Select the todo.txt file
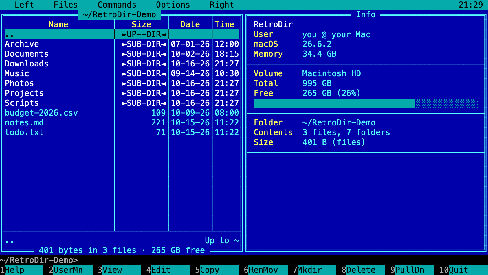 (122, 133)
